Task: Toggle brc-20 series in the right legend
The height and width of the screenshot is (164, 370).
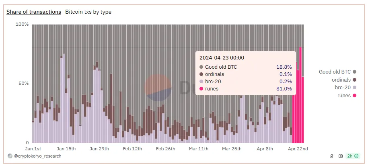Action: point(345,87)
